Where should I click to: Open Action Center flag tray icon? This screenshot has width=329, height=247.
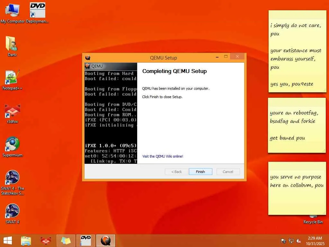[283, 241]
